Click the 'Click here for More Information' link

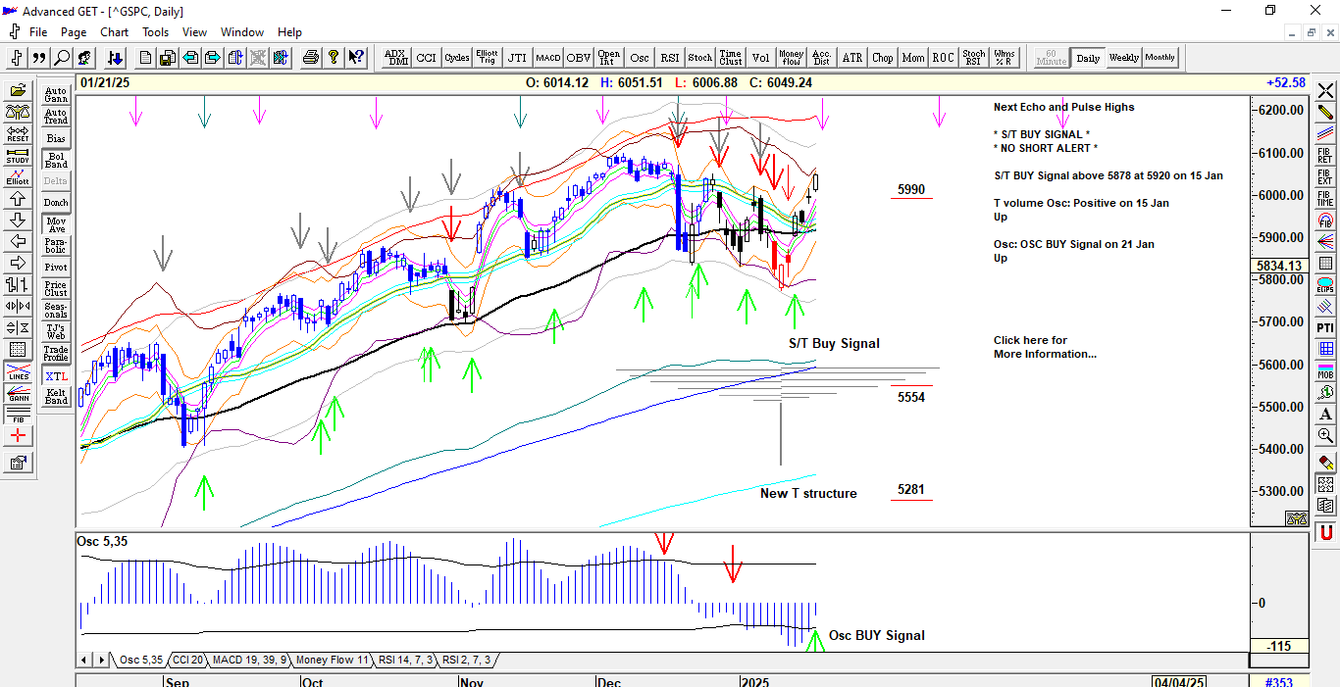click(x=1045, y=347)
